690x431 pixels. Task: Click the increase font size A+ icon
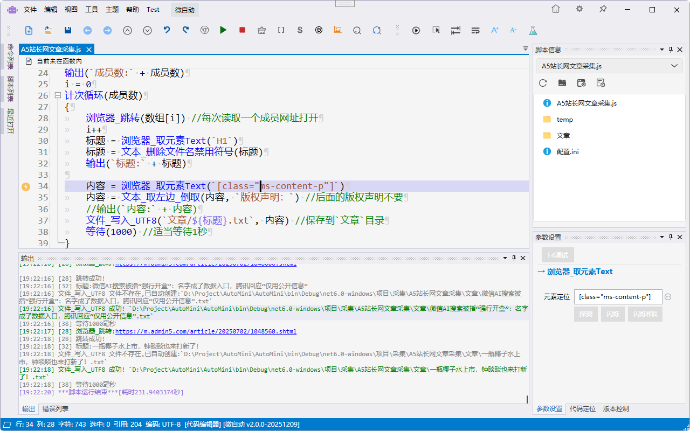494,30
